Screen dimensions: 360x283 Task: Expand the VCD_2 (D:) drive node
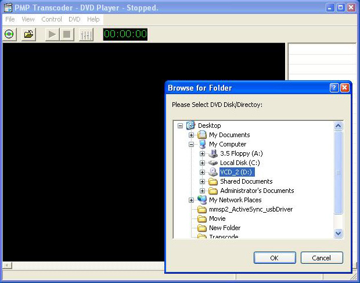[x=202, y=172]
